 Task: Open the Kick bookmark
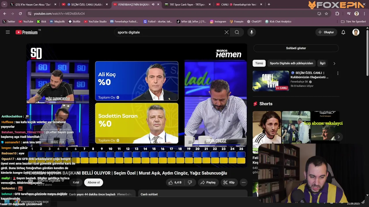pyautogui.click(x=42, y=22)
